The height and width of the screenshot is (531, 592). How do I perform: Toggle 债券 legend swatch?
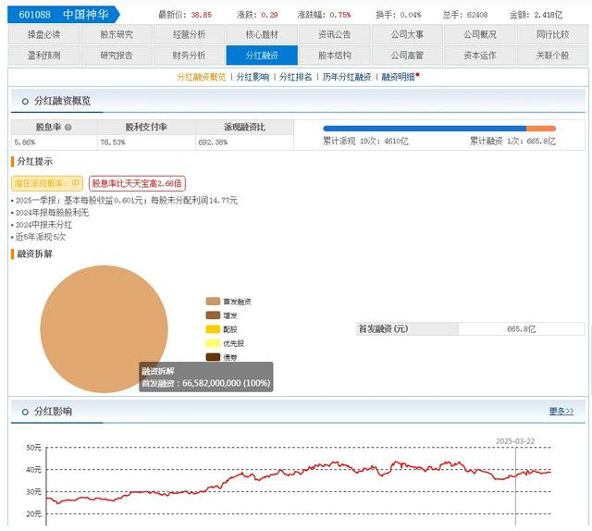[213, 357]
